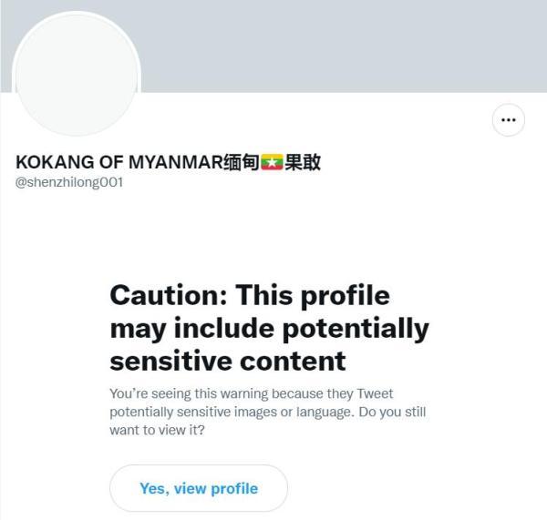This screenshot has width=547, height=520.
Task: Click the word MYANMAR in display name
Action: (176, 162)
